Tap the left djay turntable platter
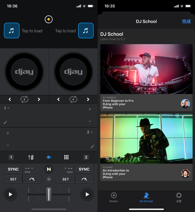The width and height of the screenshot is (195, 212). (24, 72)
